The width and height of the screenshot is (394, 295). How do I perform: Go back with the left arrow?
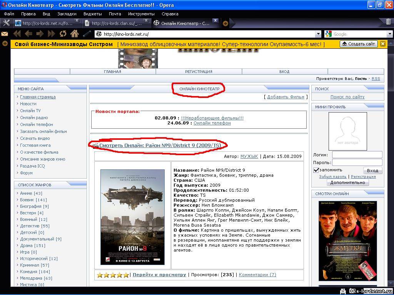(x=28, y=34)
